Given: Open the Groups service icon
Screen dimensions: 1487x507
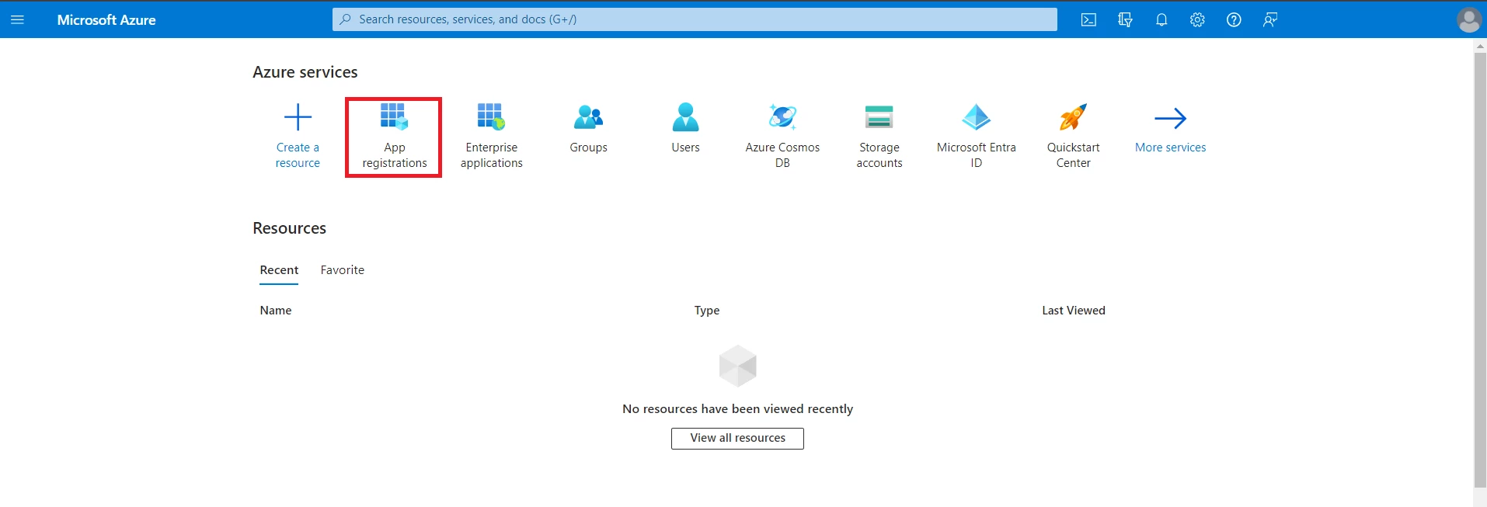Looking at the screenshot, I should pyautogui.click(x=588, y=116).
